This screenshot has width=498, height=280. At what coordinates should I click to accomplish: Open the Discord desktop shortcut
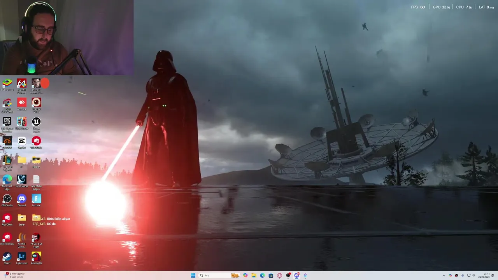coord(22,200)
